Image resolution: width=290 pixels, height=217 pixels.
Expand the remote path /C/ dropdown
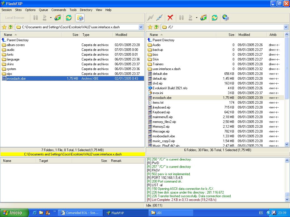point(286,27)
